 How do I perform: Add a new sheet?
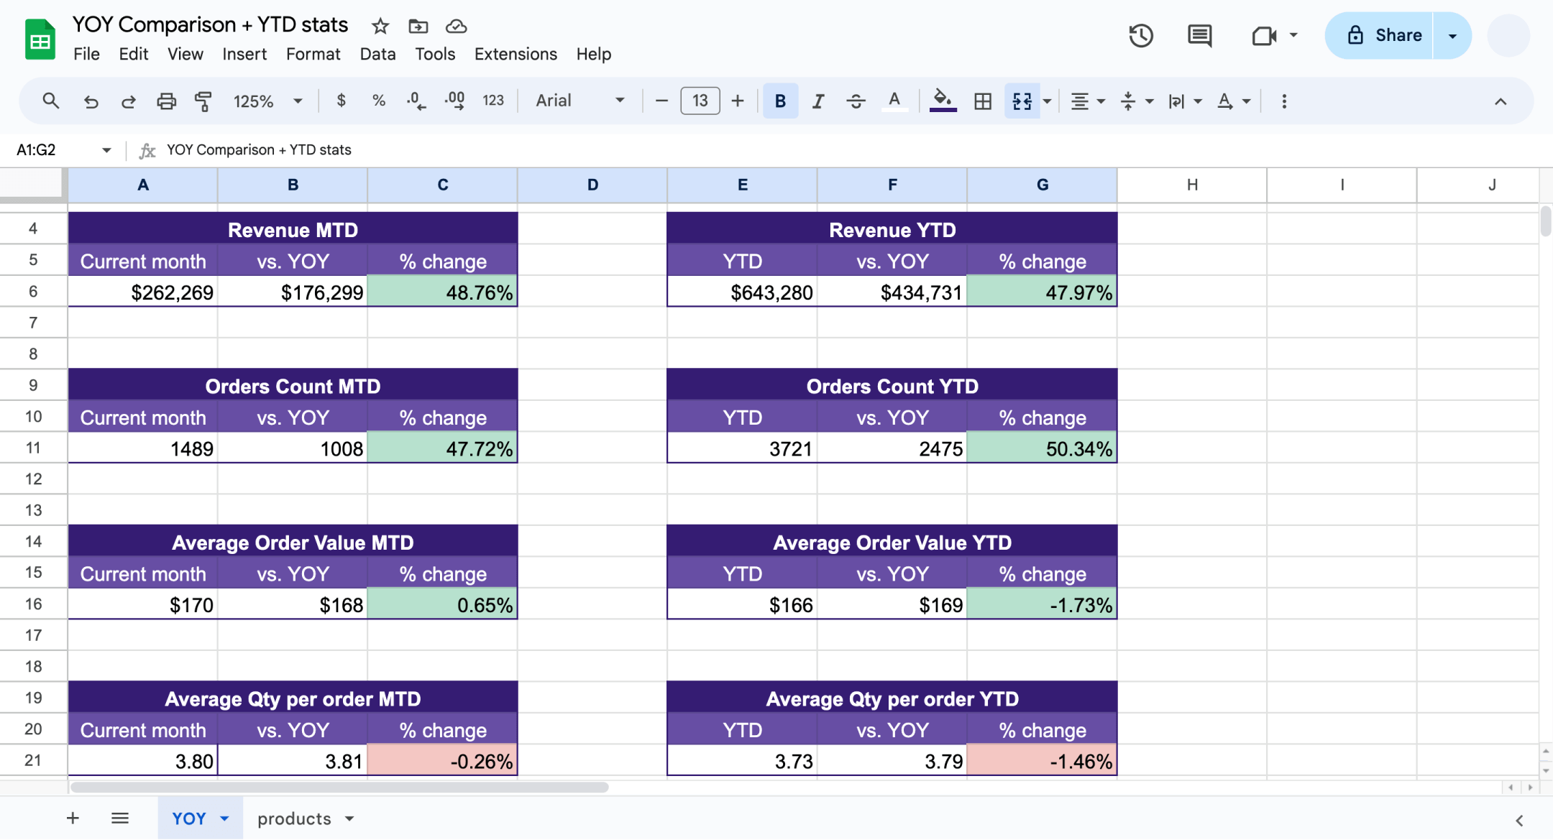click(72, 818)
